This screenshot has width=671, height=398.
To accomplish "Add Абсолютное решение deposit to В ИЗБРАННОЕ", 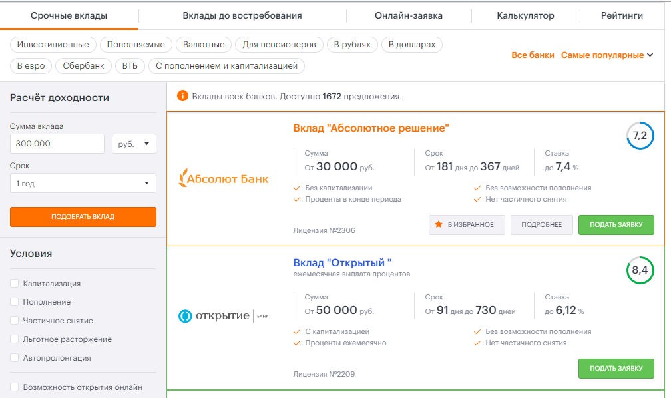I will point(467,225).
